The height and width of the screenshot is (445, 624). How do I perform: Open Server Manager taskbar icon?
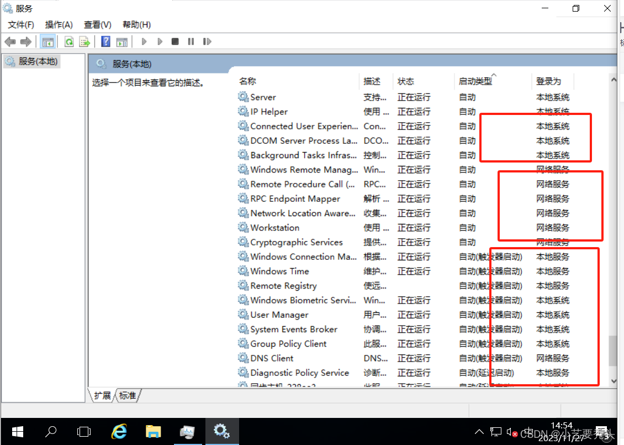(x=187, y=432)
